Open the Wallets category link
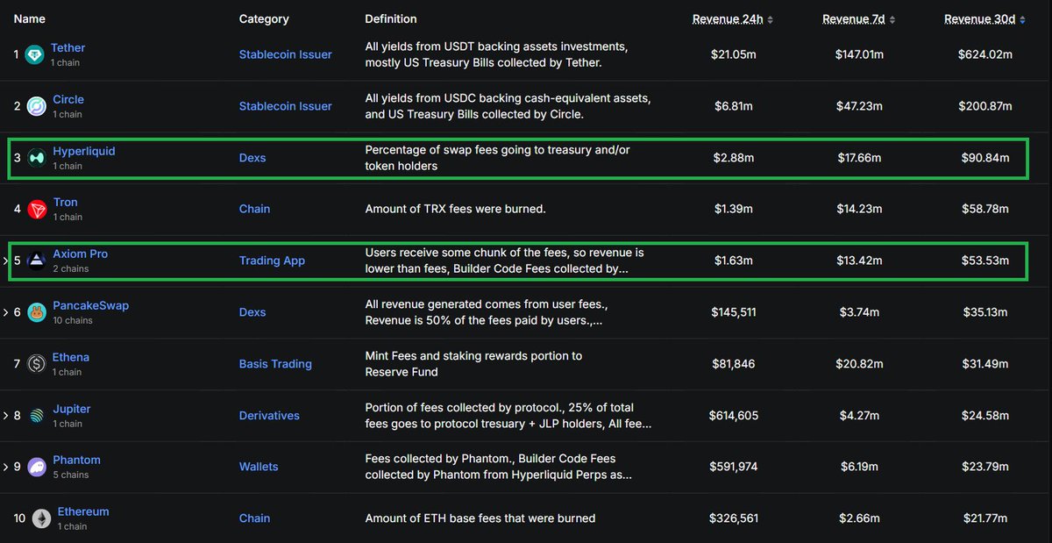1052x543 pixels. [x=259, y=467]
